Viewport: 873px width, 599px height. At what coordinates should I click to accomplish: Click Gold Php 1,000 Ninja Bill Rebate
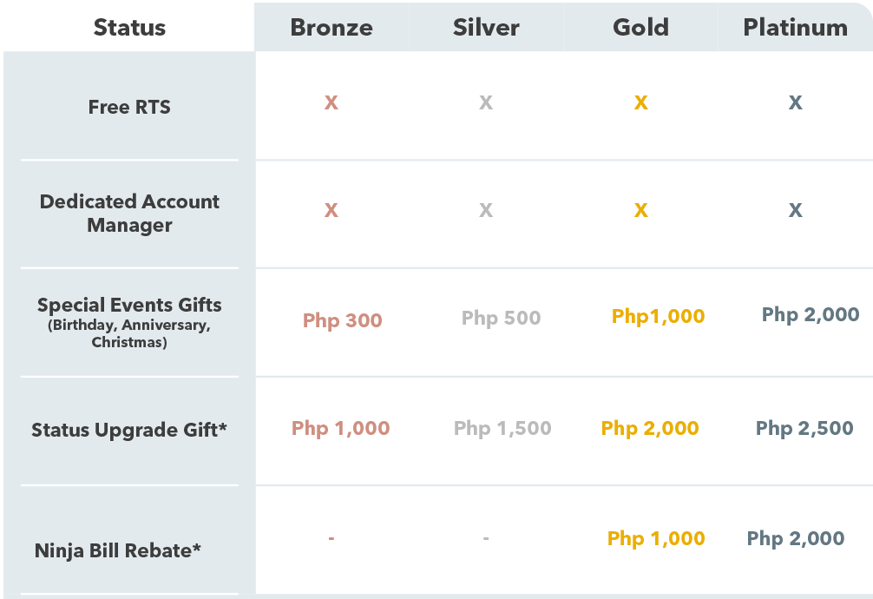656,538
